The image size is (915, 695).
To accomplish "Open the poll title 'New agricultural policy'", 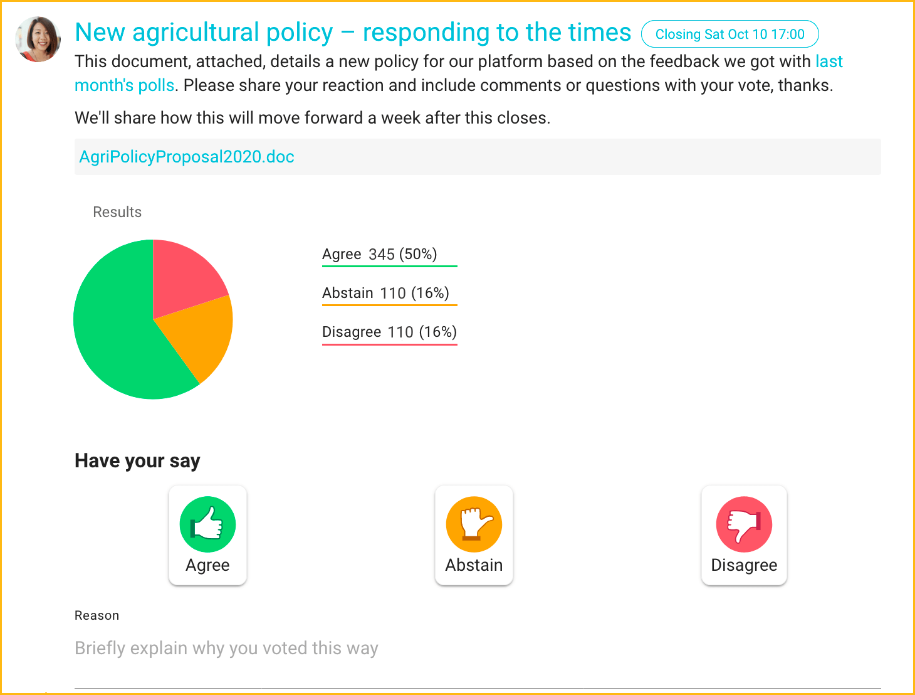I will point(353,33).
